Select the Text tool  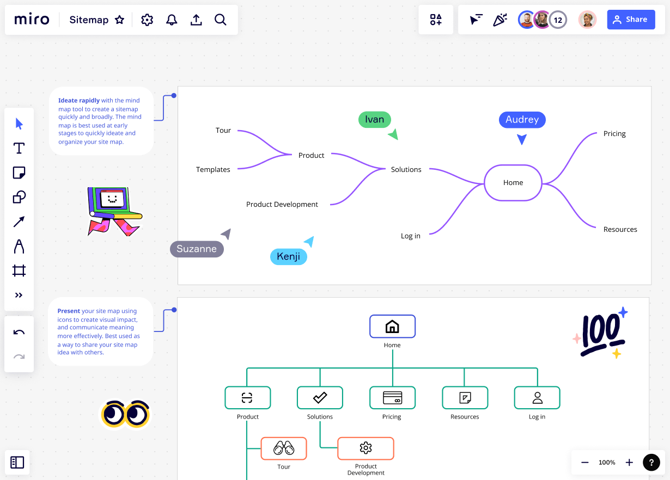pos(19,148)
